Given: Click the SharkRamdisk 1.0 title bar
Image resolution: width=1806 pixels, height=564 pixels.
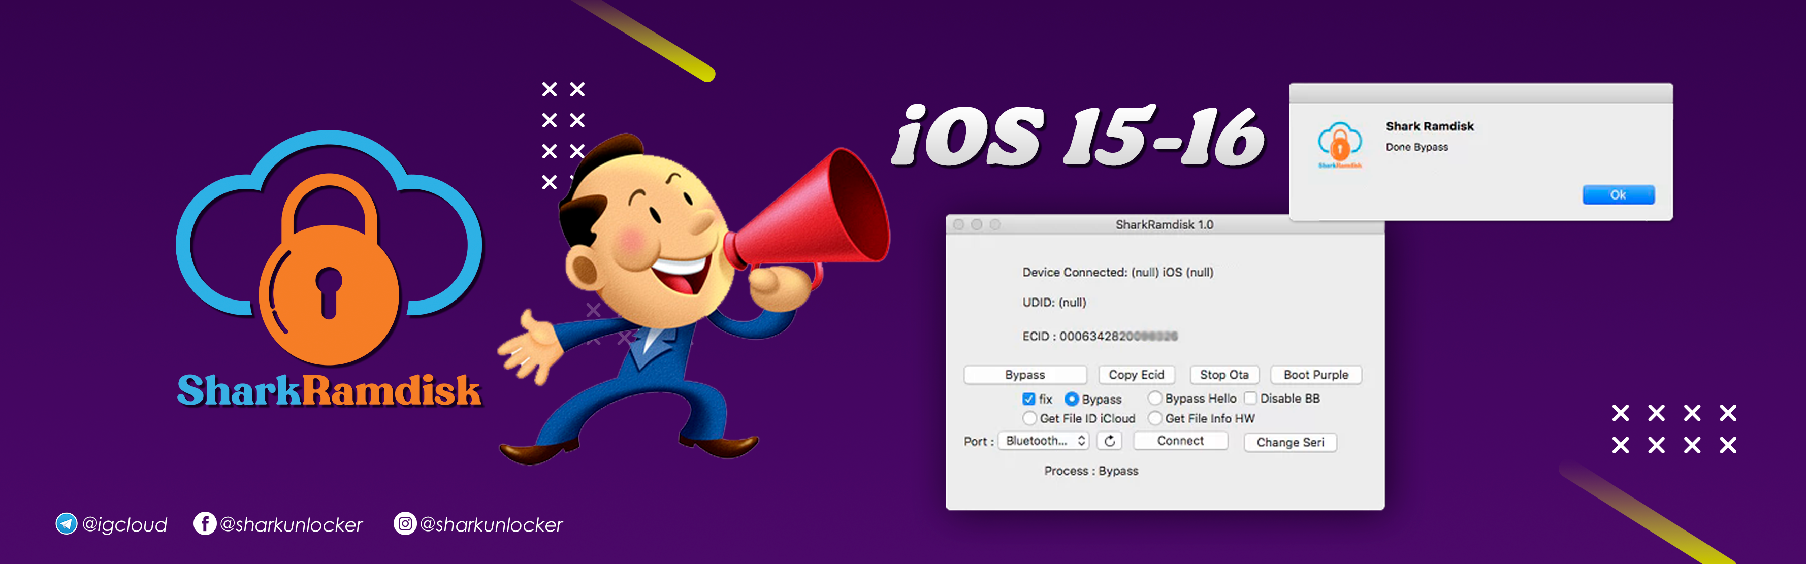Looking at the screenshot, I should 1165,225.
